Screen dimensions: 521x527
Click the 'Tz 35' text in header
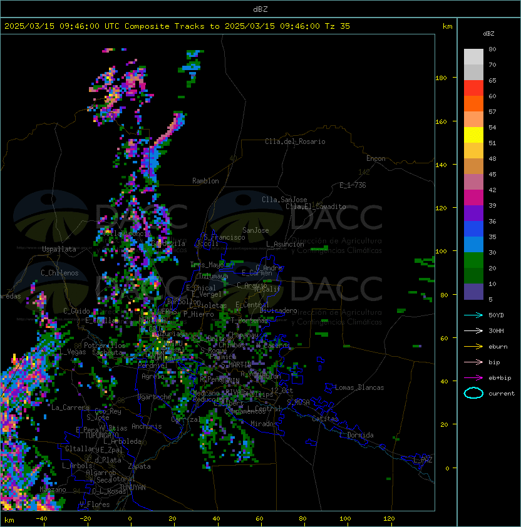coord(338,26)
